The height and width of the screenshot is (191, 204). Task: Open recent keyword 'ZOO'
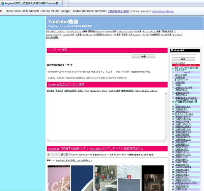[98, 72]
